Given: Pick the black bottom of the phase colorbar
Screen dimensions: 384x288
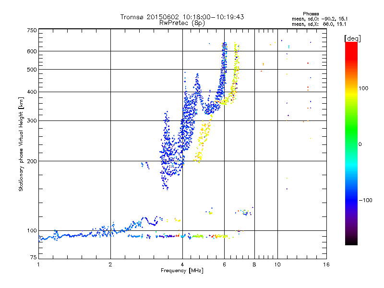Looking at the screenshot, I should [351, 241].
